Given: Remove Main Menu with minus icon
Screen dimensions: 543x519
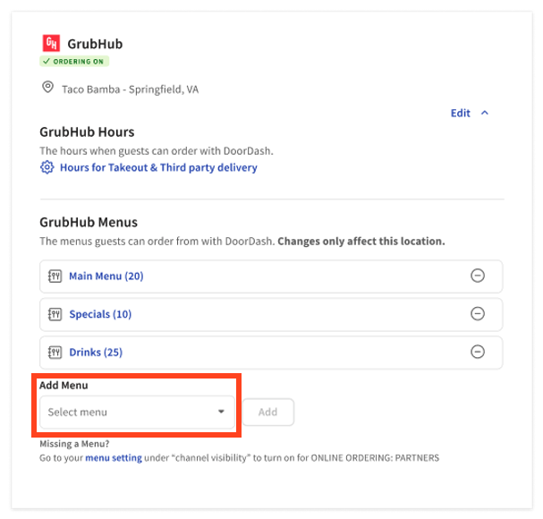Looking at the screenshot, I should coord(478,277).
